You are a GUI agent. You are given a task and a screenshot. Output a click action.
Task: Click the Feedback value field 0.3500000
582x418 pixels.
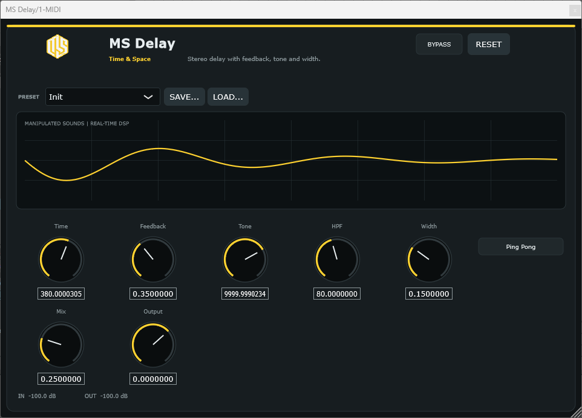click(x=153, y=294)
